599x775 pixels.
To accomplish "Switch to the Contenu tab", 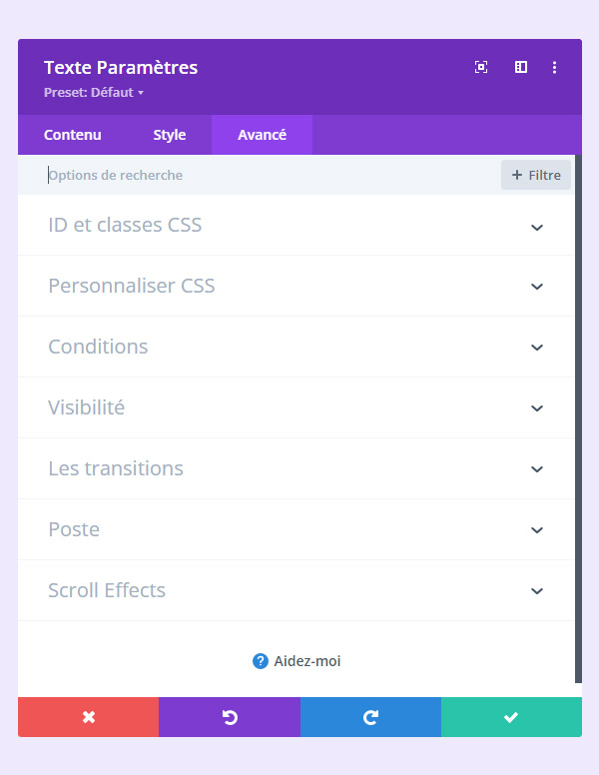I will click(x=73, y=135).
